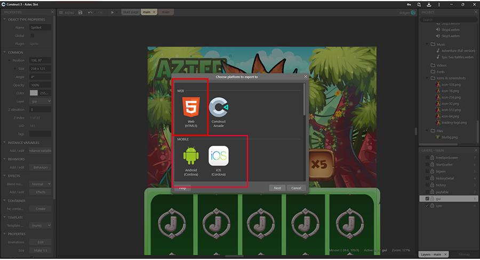Click Create container button
Viewport: 480px width, 260px height.
(41, 209)
